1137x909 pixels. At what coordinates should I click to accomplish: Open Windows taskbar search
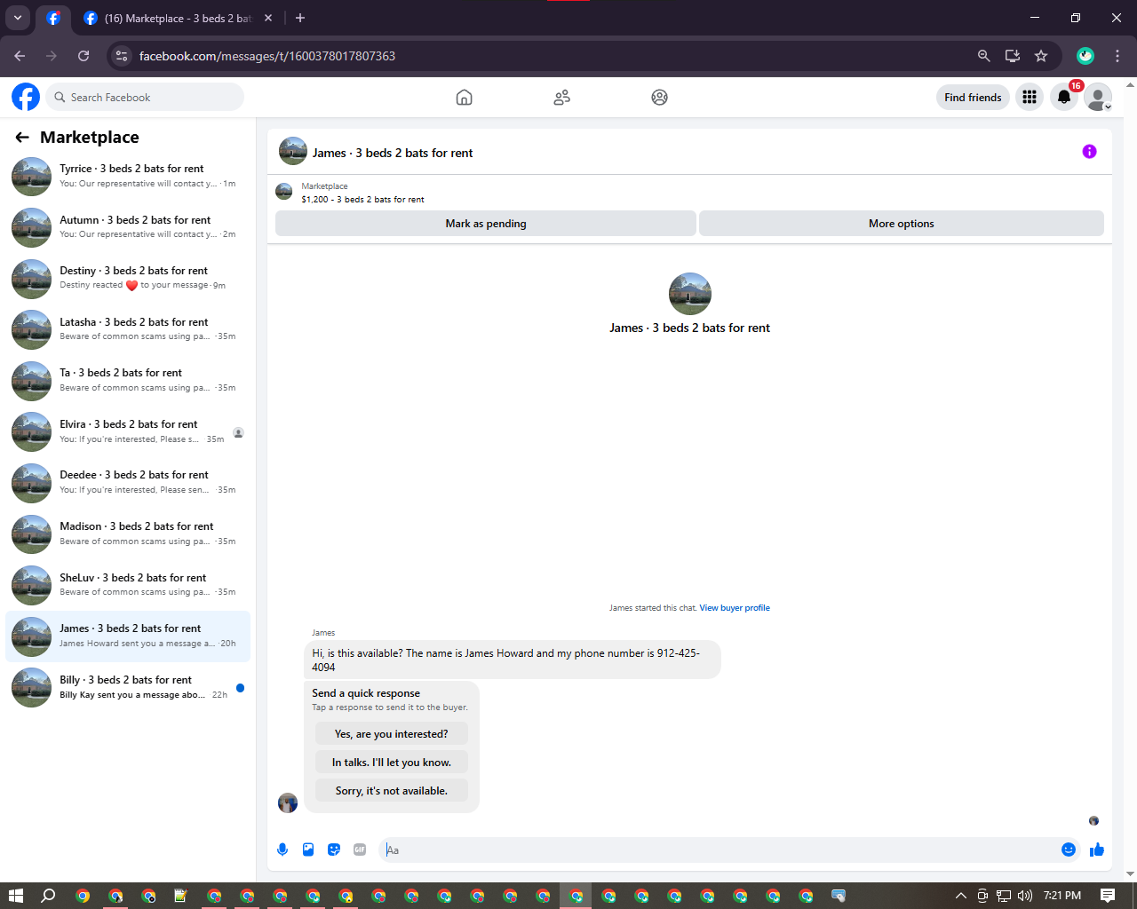49,896
